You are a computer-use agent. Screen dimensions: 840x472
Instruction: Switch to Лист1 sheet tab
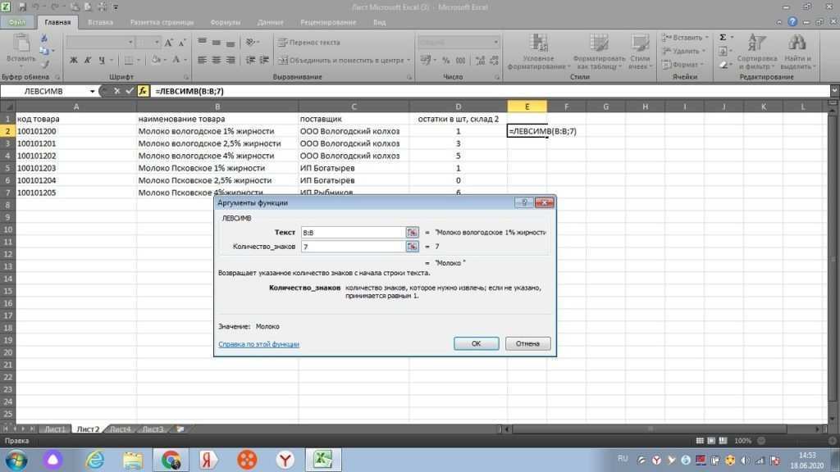[x=55, y=429]
